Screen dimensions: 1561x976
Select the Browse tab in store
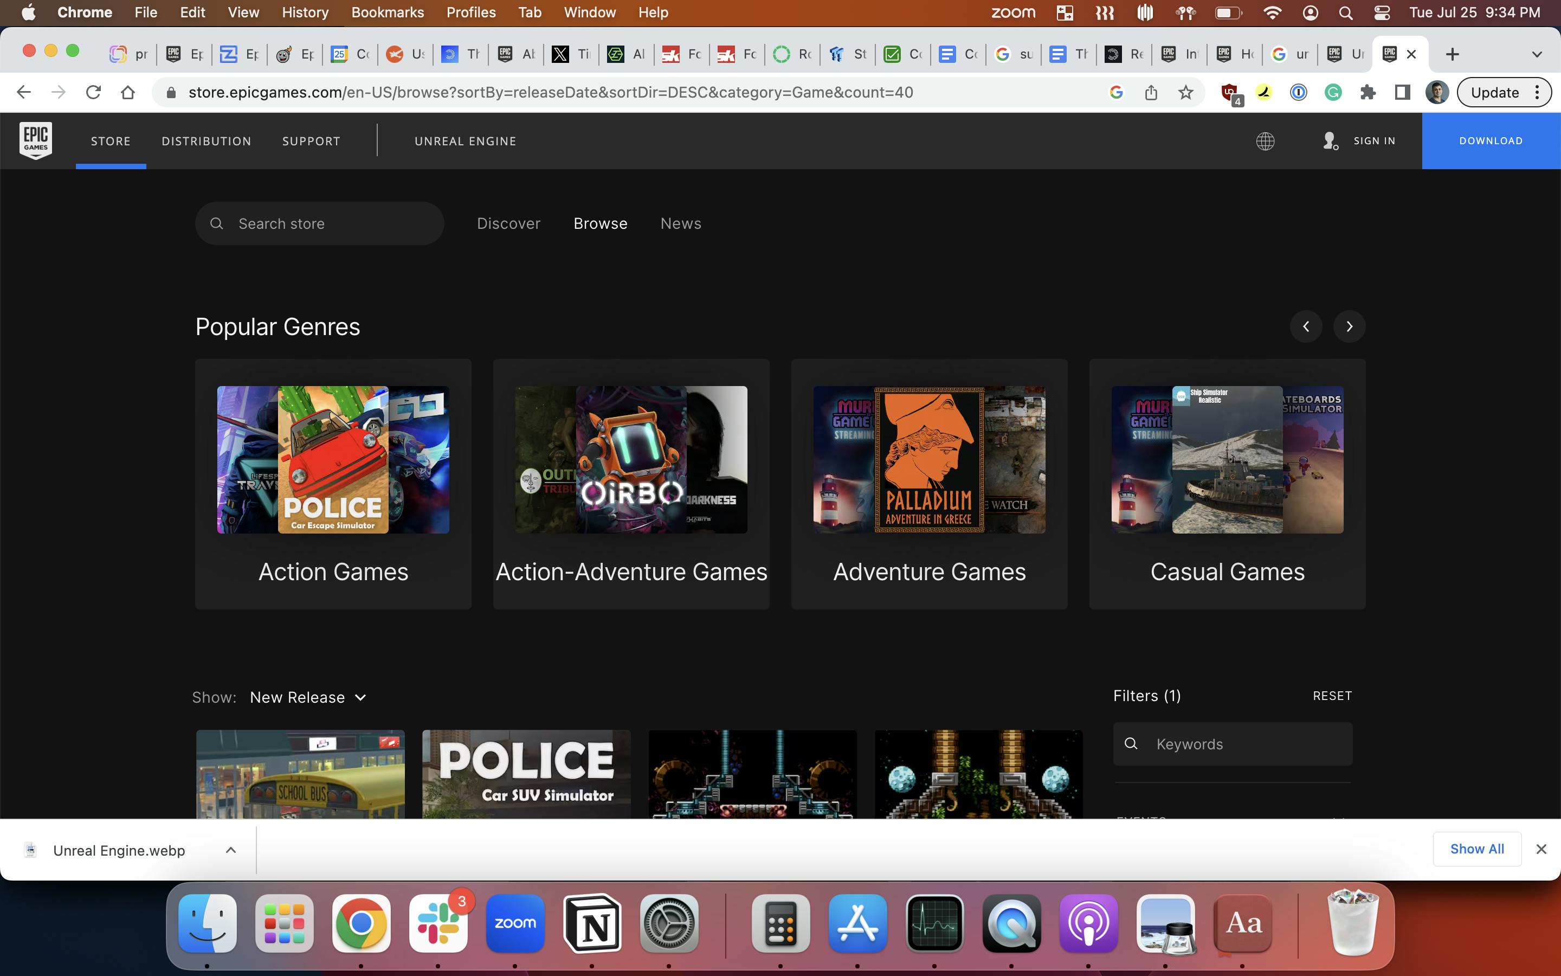pos(600,223)
